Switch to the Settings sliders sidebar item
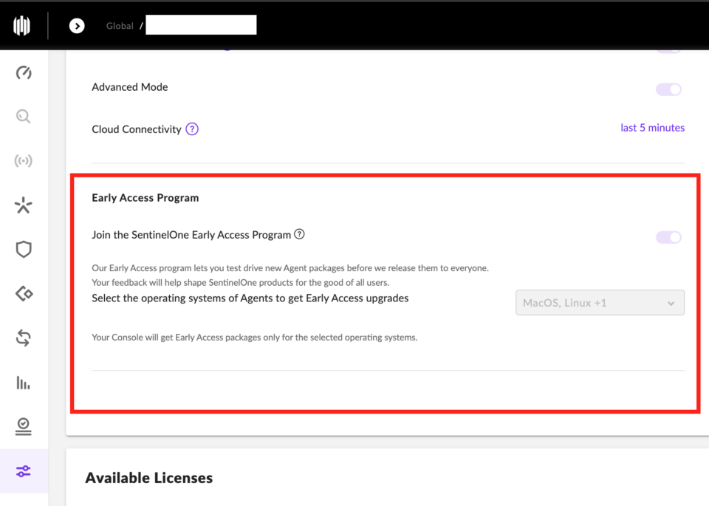This screenshot has height=506, width=709. pos(23,471)
